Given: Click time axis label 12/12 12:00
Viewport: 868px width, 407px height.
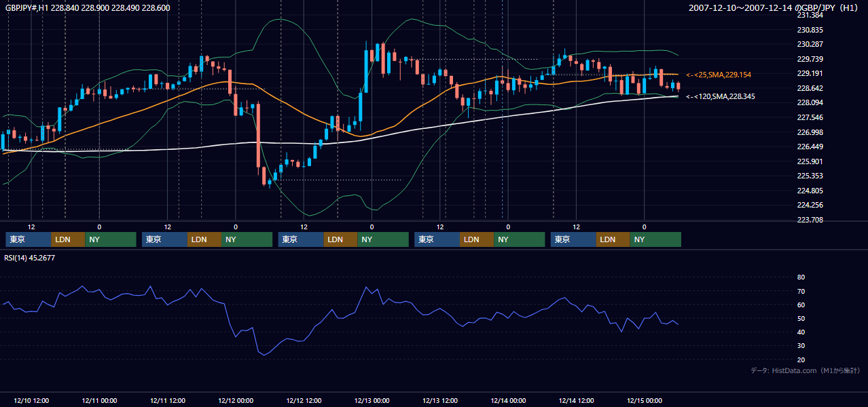Looking at the screenshot, I should click(304, 400).
